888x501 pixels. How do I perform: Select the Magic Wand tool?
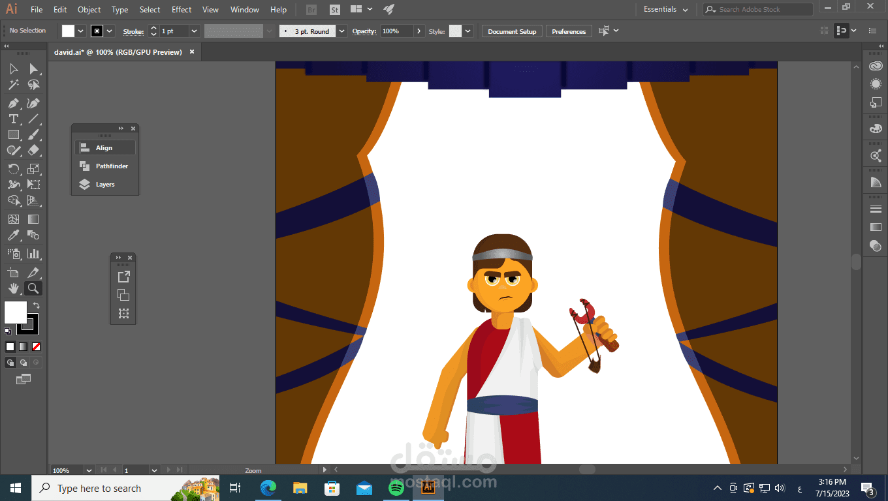coord(13,85)
